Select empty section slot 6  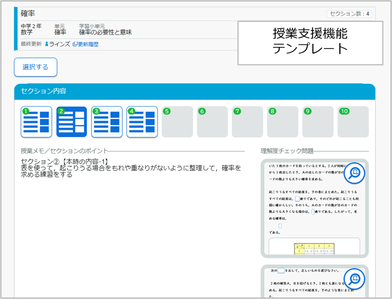point(212,122)
